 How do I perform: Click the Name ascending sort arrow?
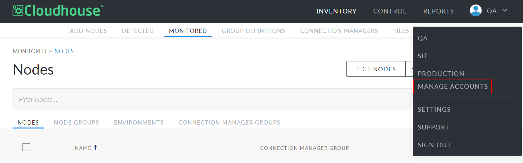[x=95, y=148]
